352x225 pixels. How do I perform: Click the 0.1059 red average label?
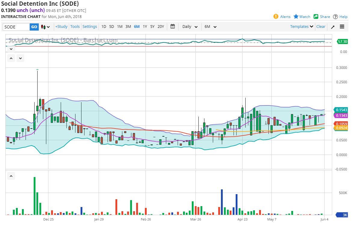pos(341,124)
